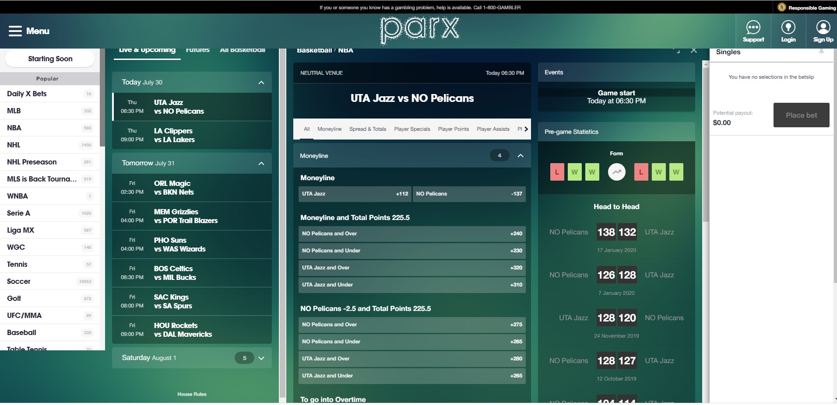Select the Spread & Totals tab
The width and height of the screenshot is (837, 405).
pos(368,129)
